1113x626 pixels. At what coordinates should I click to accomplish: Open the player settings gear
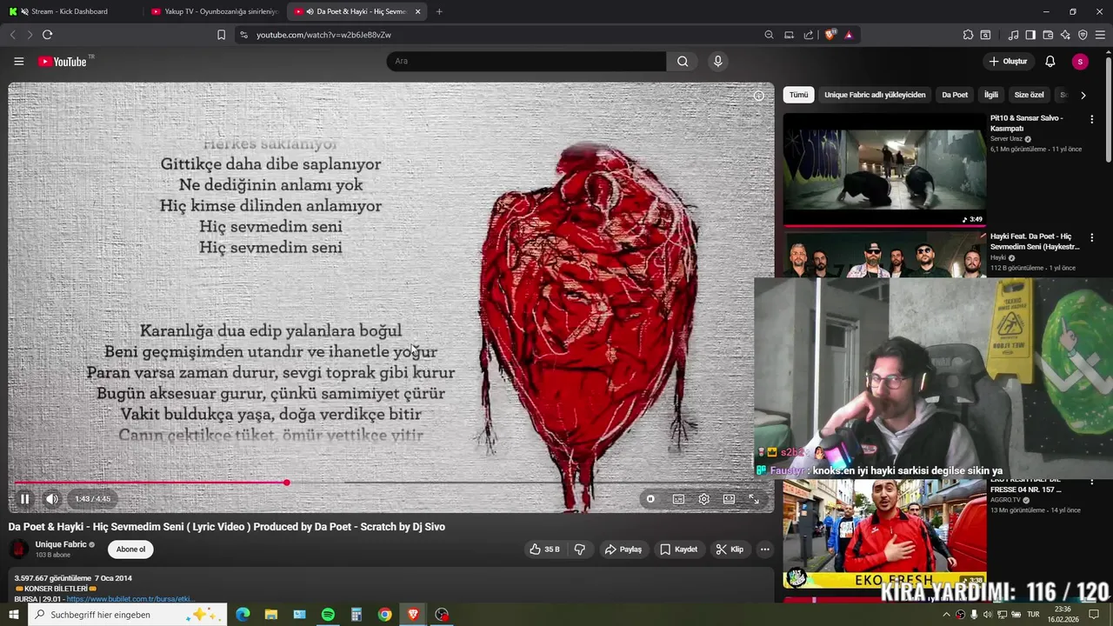[703, 499]
